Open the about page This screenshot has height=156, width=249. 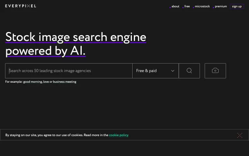tap(175, 6)
